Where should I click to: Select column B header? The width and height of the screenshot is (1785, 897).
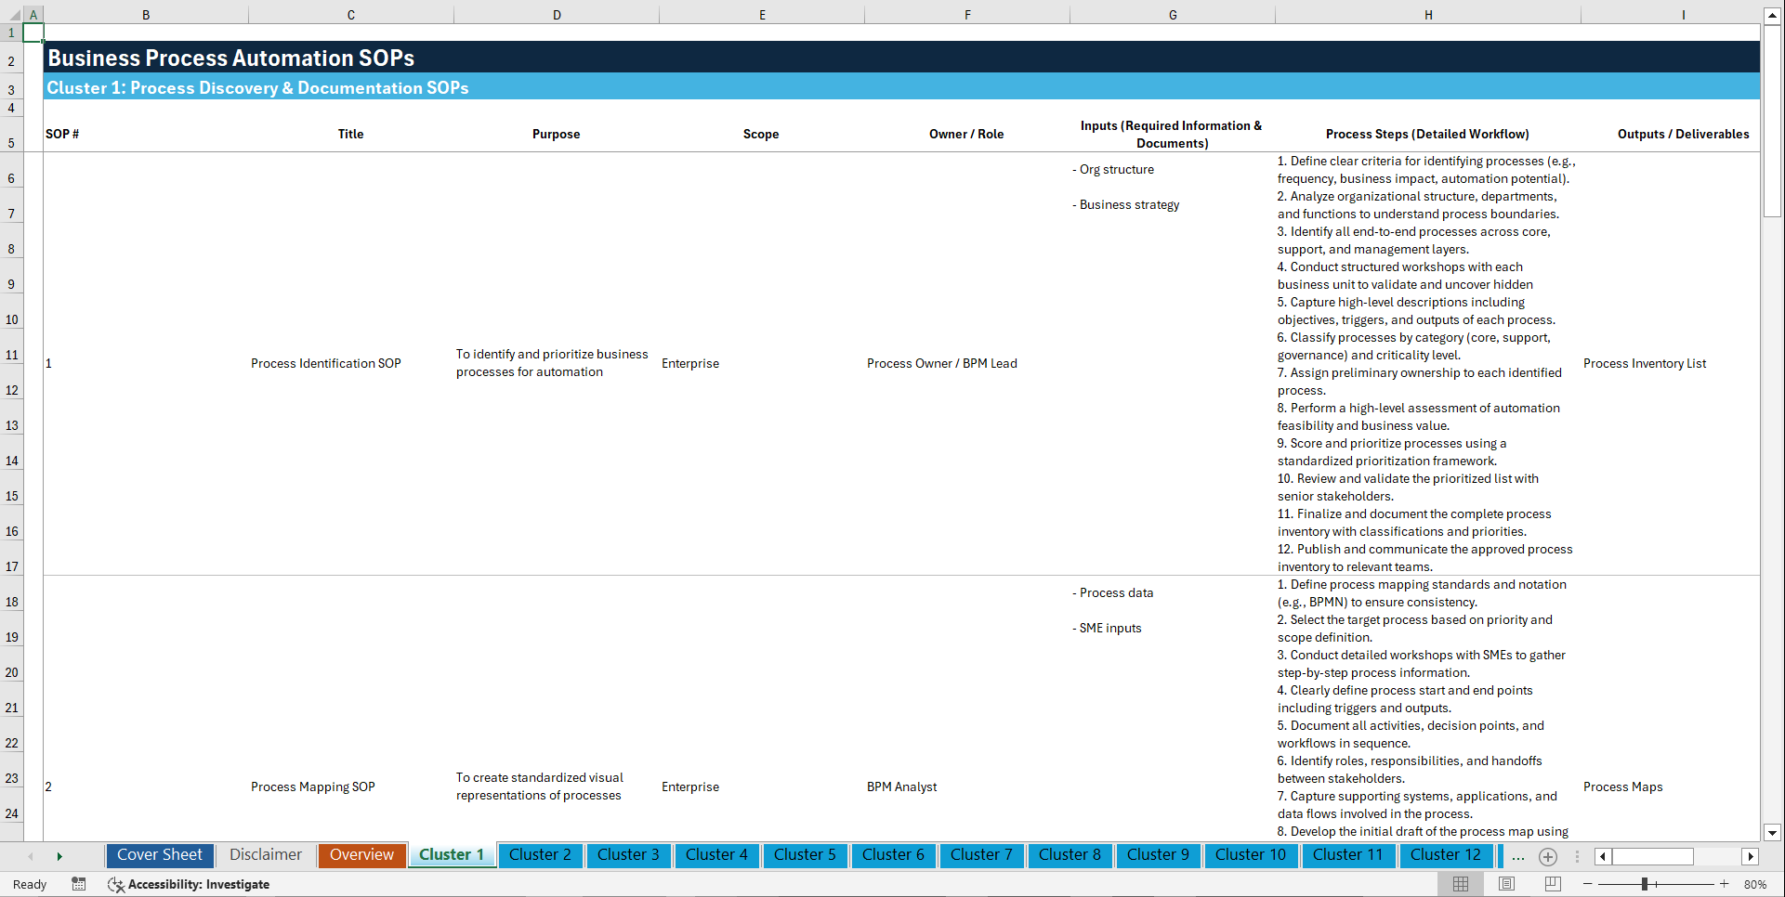[146, 15]
